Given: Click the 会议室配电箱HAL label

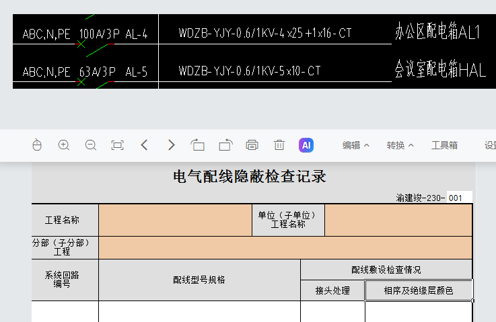Looking at the screenshot, I should coord(440,69).
